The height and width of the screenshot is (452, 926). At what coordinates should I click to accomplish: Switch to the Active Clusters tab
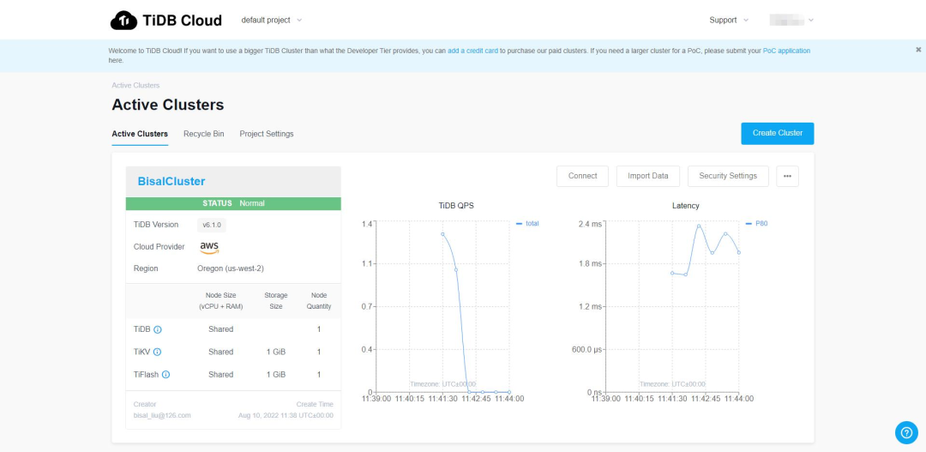(x=140, y=134)
